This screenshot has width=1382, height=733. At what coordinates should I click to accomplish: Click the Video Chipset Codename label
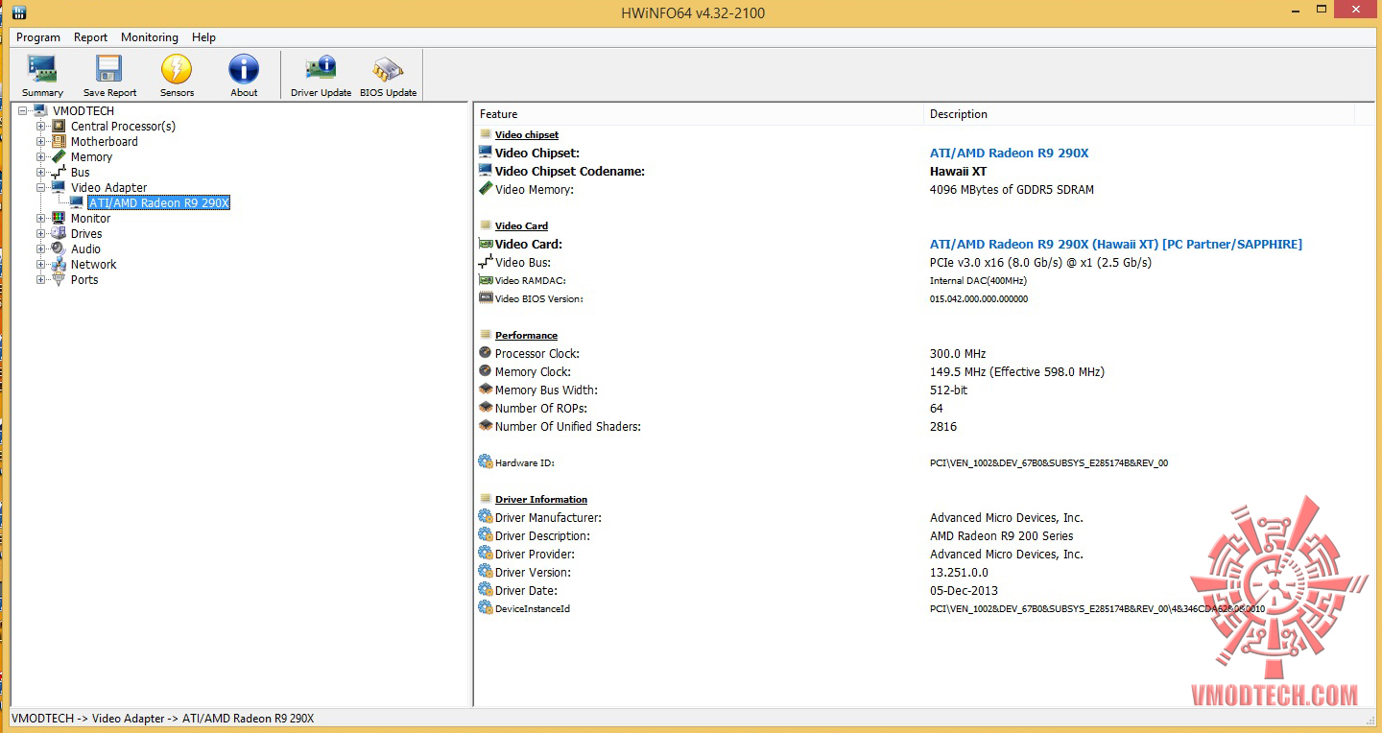570,171
